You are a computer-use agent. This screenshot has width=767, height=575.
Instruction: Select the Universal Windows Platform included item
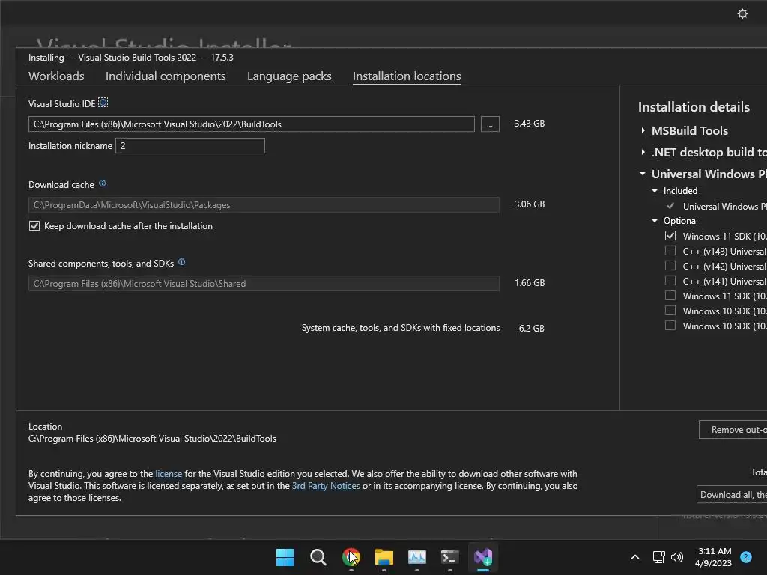[x=724, y=207]
